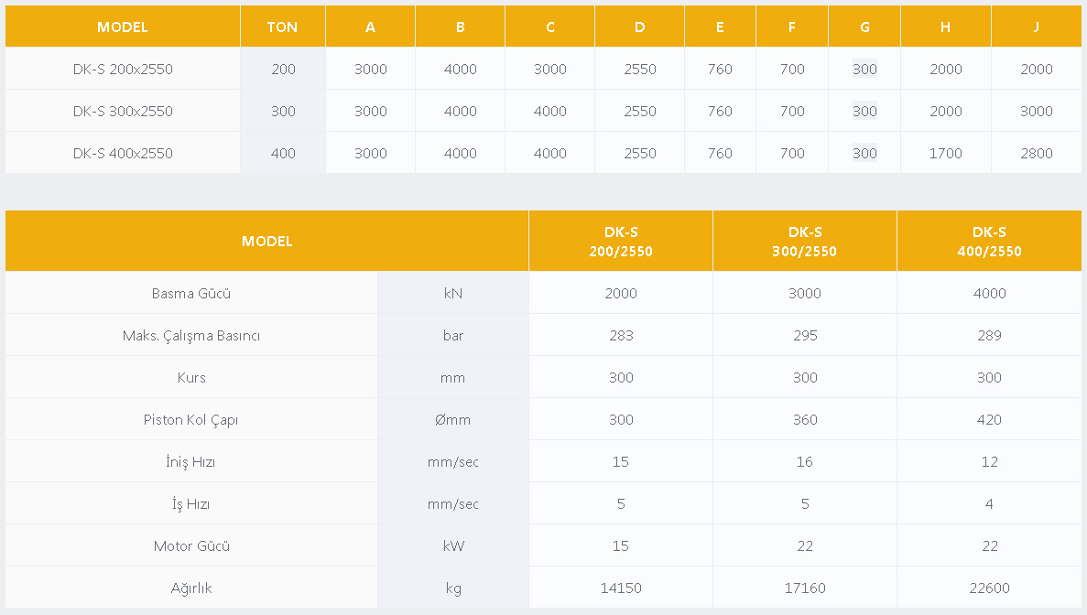Select İş Hızı value 4

[x=989, y=504]
